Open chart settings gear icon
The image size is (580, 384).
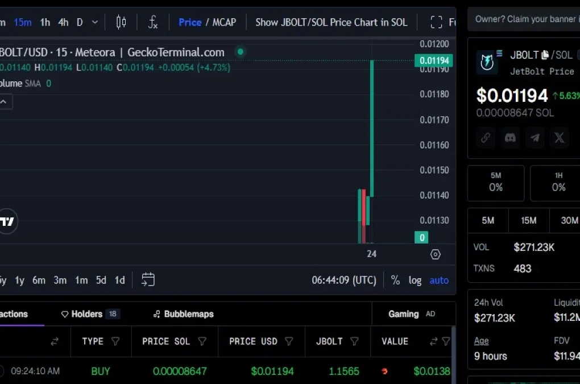pyautogui.click(x=436, y=254)
